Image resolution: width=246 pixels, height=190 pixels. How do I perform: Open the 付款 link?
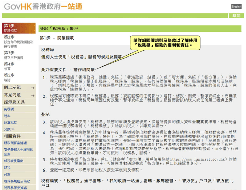7,174
